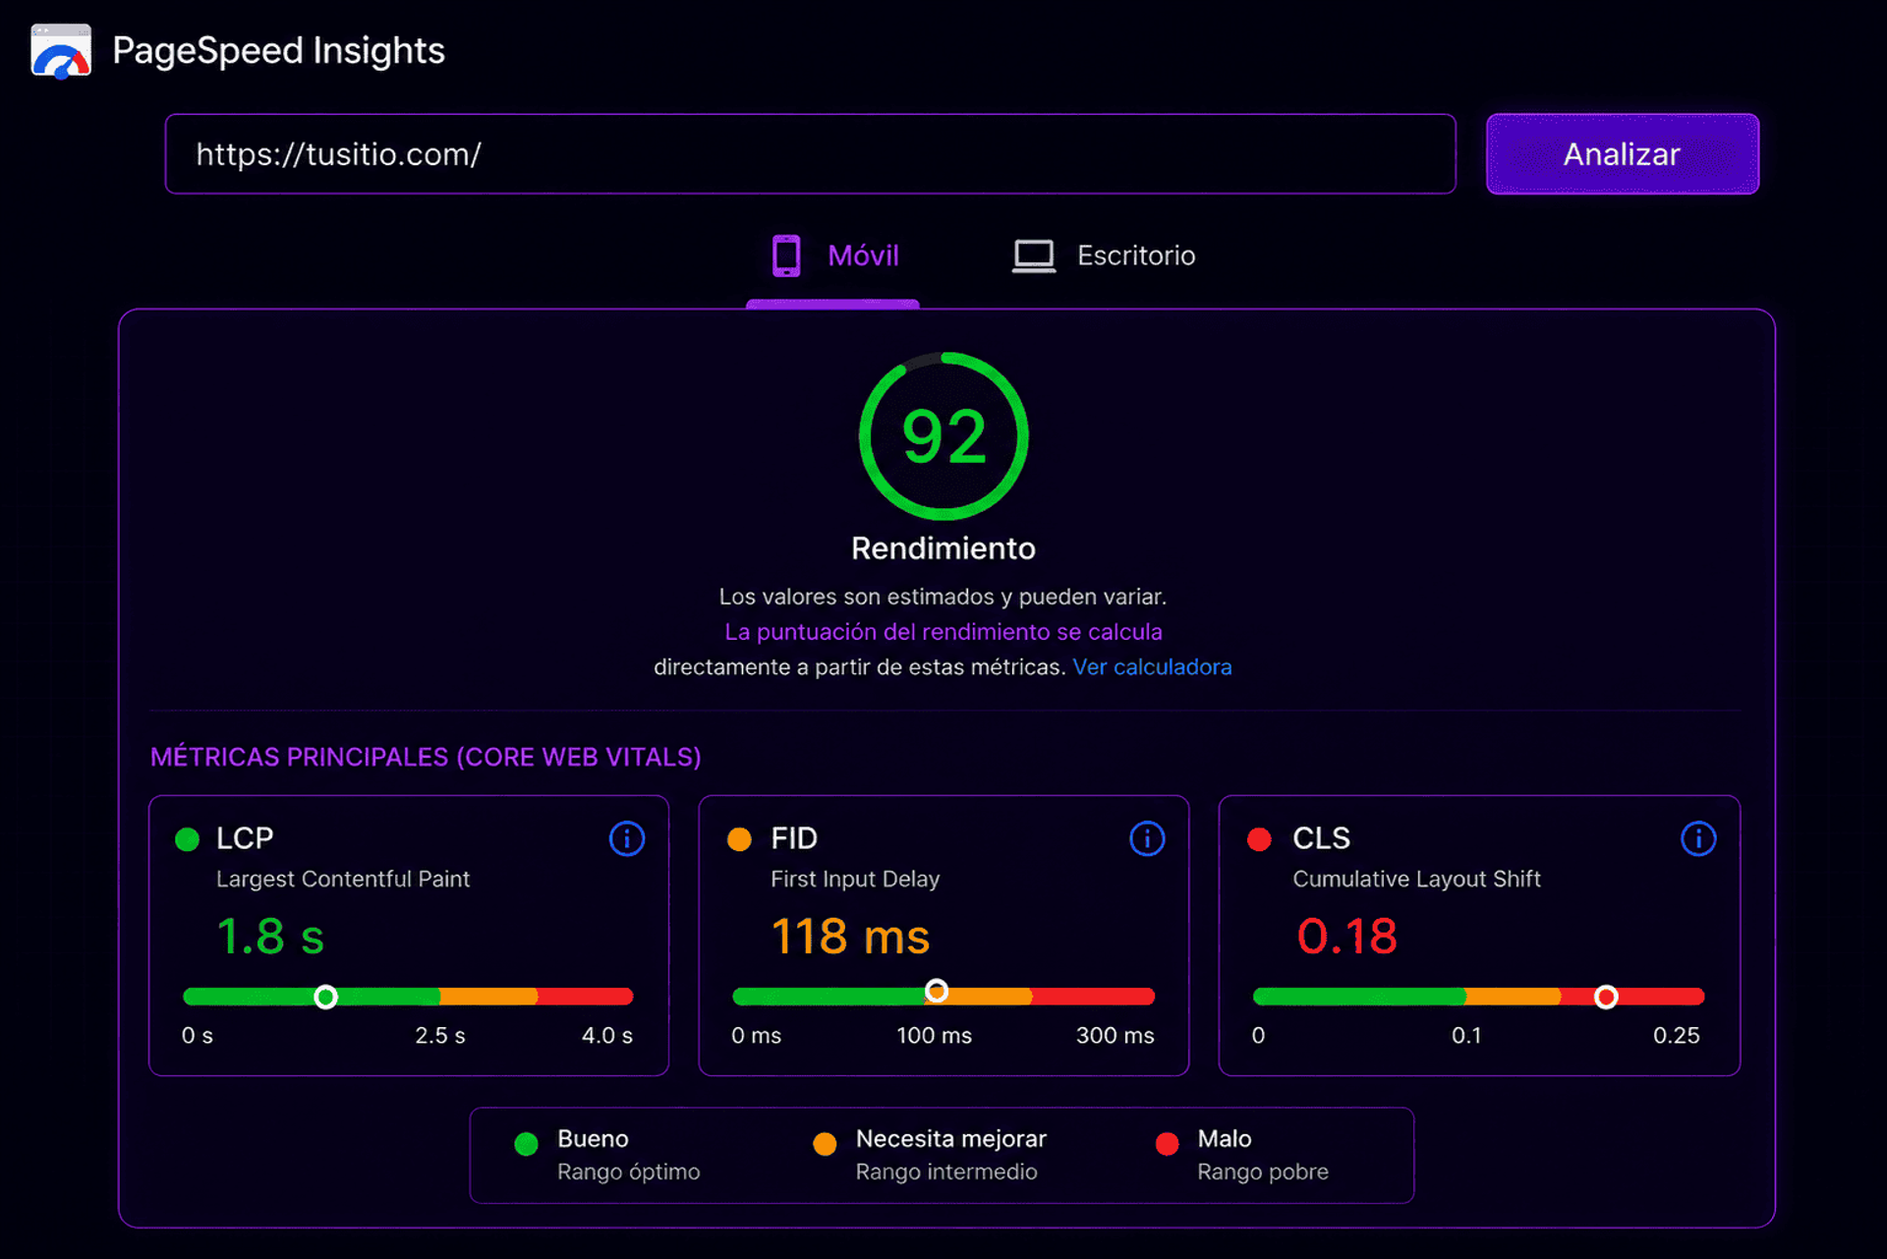Click the Bueno legend label
This screenshot has width=1887, height=1259.
click(x=593, y=1138)
